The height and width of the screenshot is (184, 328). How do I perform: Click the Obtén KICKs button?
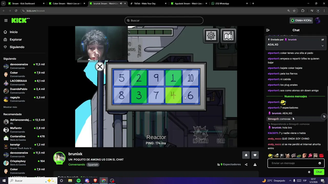tap(301, 20)
